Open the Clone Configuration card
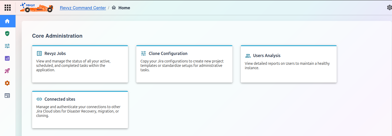 [184, 64]
